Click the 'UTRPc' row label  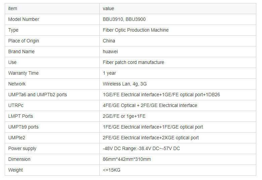tap(16, 105)
